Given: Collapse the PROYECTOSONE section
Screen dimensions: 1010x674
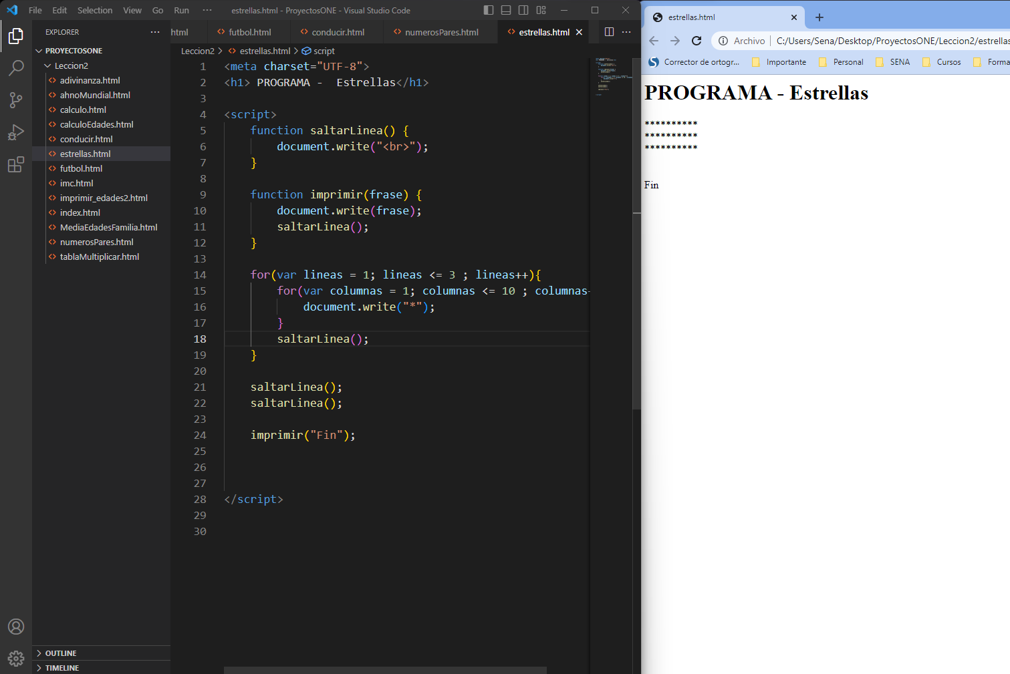Looking at the screenshot, I should click(101, 51).
